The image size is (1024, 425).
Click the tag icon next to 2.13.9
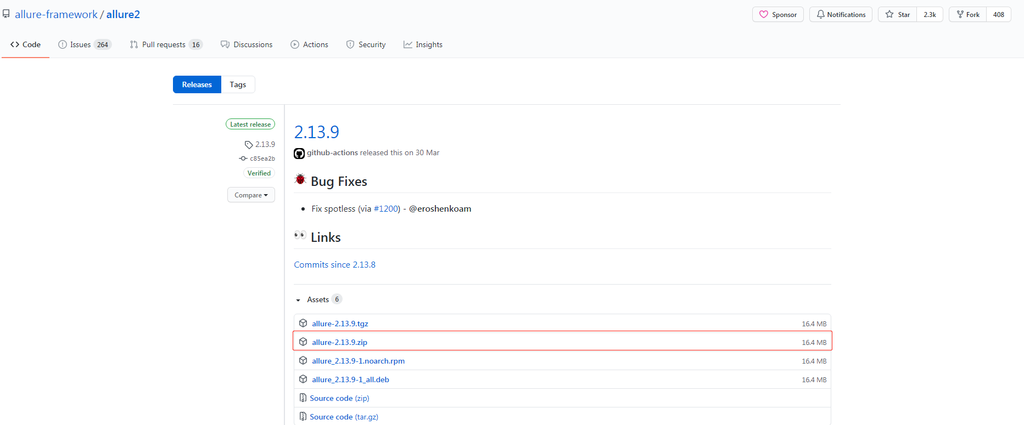(249, 145)
